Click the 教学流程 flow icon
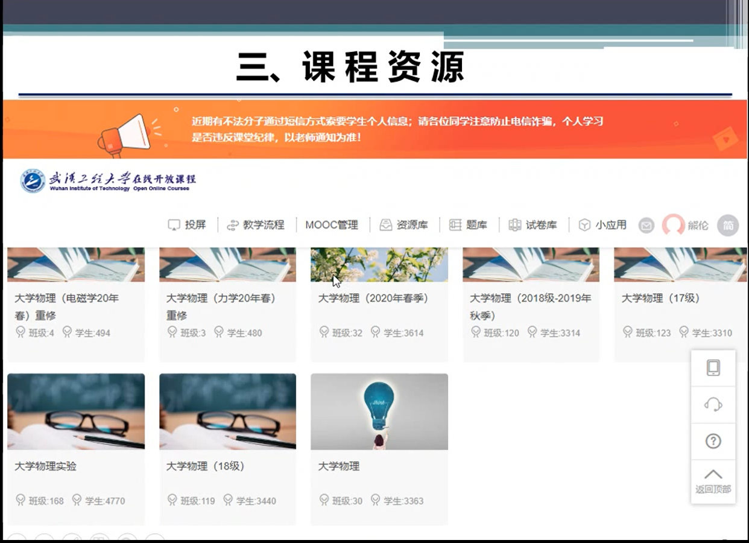This screenshot has height=543, width=749. click(x=233, y=225)
